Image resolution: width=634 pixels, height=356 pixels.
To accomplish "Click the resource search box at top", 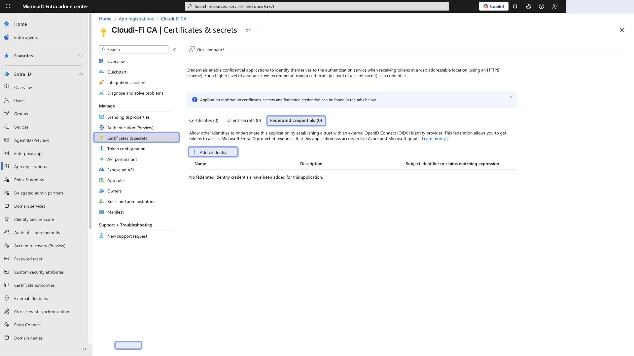I will 317,6.
